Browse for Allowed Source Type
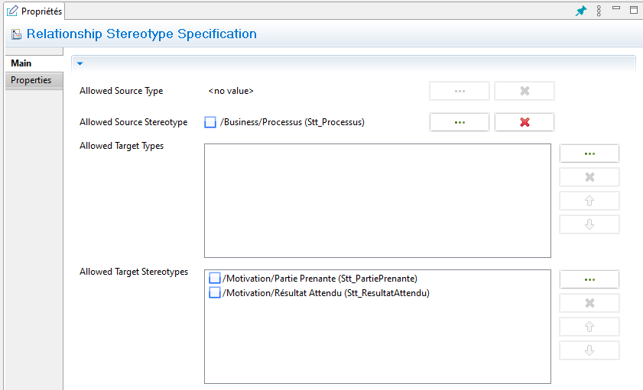Screen dimensions: 643x390 pyautogui.click(x=460, y=92)
